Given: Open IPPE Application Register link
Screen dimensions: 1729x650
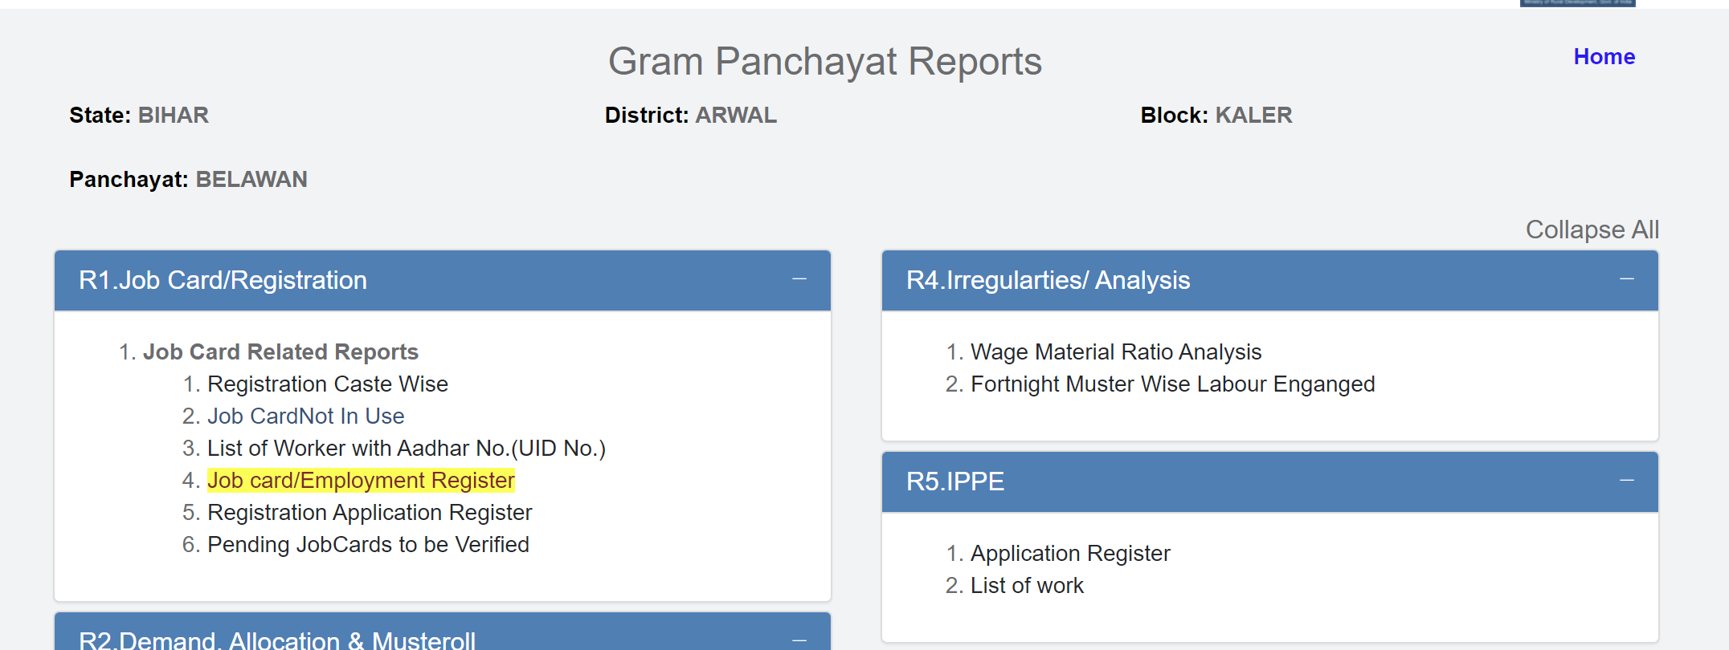Looking at the screenshot, I should tap(1070, 554).
